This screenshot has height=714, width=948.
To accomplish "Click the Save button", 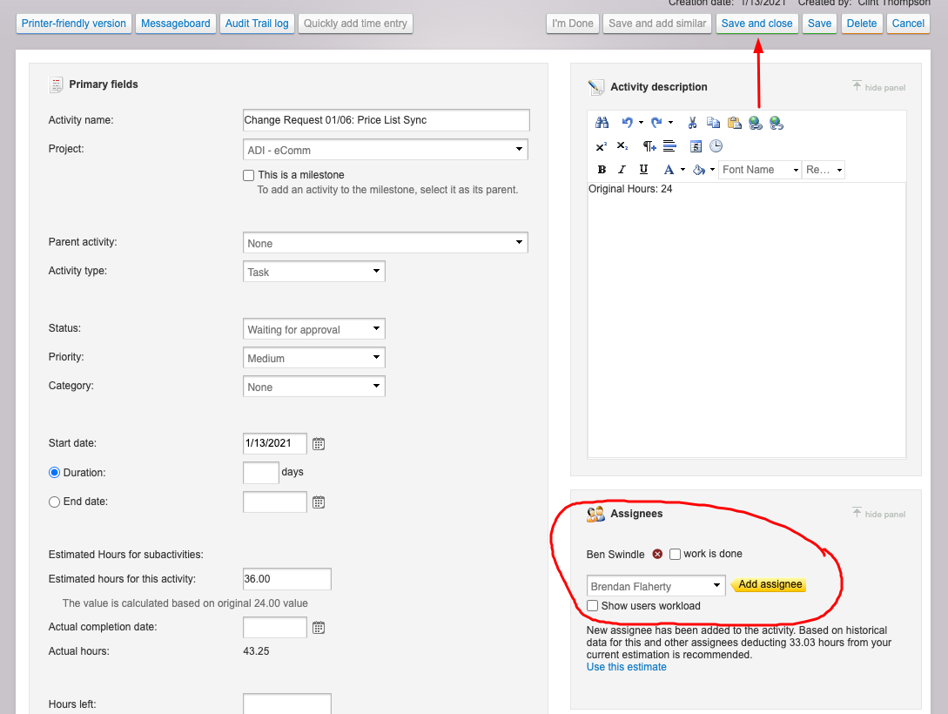I will tap(820, 24).
